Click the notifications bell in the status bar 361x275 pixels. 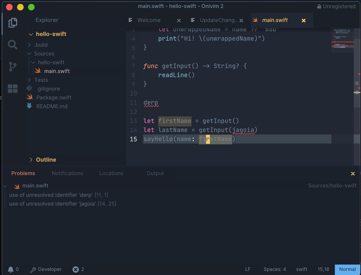click(x=10, y=269)
